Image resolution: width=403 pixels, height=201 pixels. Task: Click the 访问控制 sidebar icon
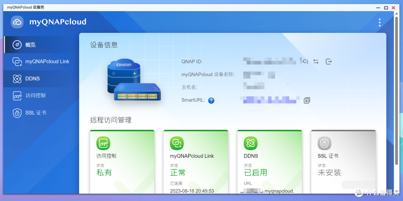[x=17, y=95]
